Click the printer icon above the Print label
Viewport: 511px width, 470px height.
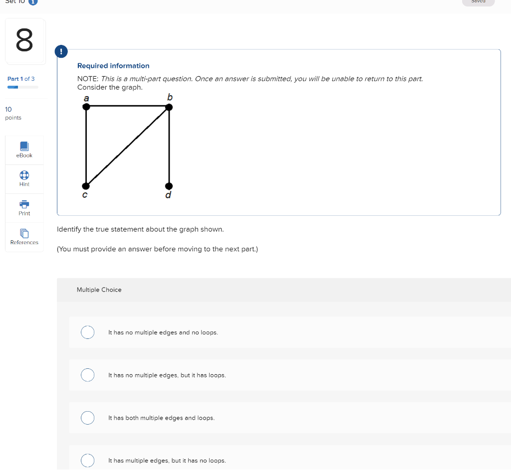click(x=24, y=204)
